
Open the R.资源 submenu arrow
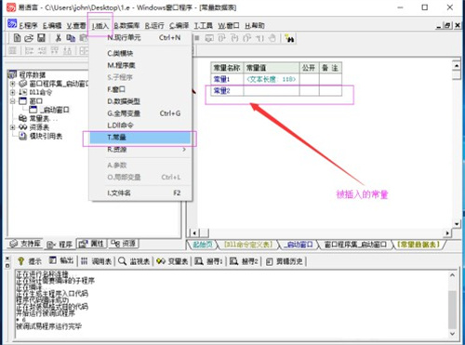(x=184, y=150)
